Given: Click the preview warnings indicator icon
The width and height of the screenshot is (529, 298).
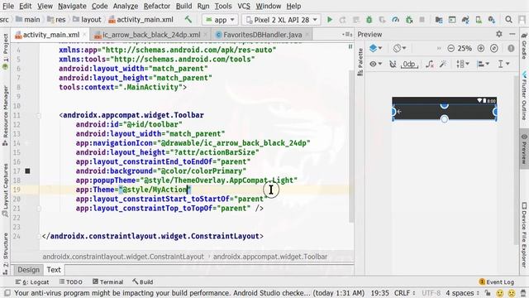Looking at the screenshot, I should tap(511, 48).
